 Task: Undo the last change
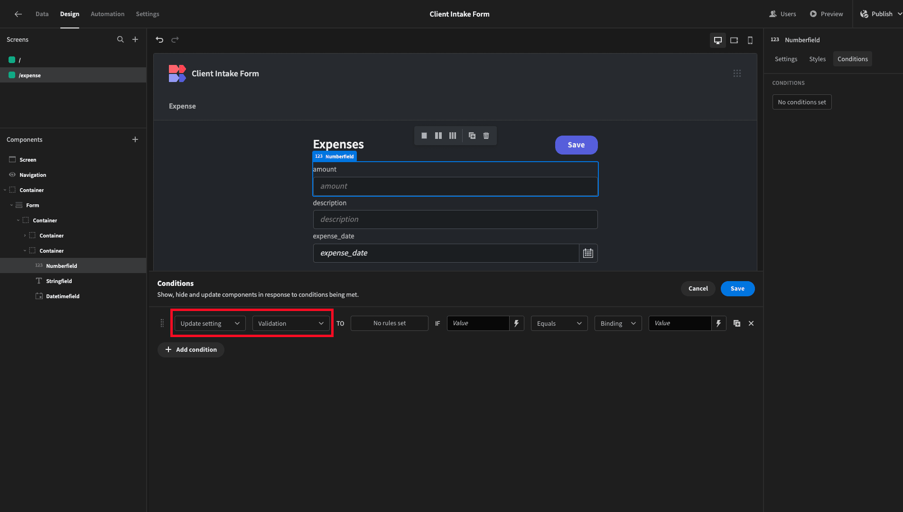coord(159,40)
